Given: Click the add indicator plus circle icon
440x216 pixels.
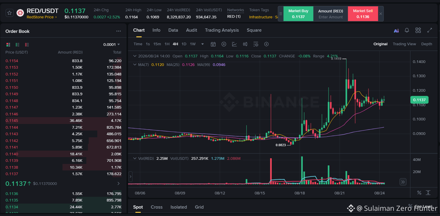Looking at the screenshot, I should click(224, 44).
